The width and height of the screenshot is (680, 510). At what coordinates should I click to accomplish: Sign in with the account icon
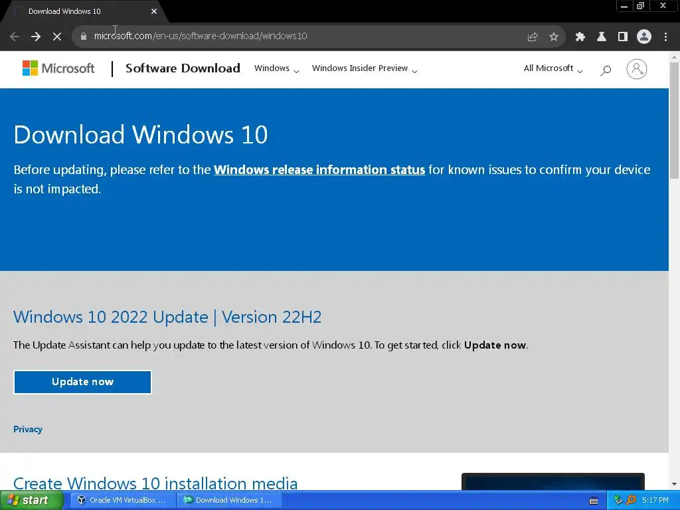click(x=636, y=69)
